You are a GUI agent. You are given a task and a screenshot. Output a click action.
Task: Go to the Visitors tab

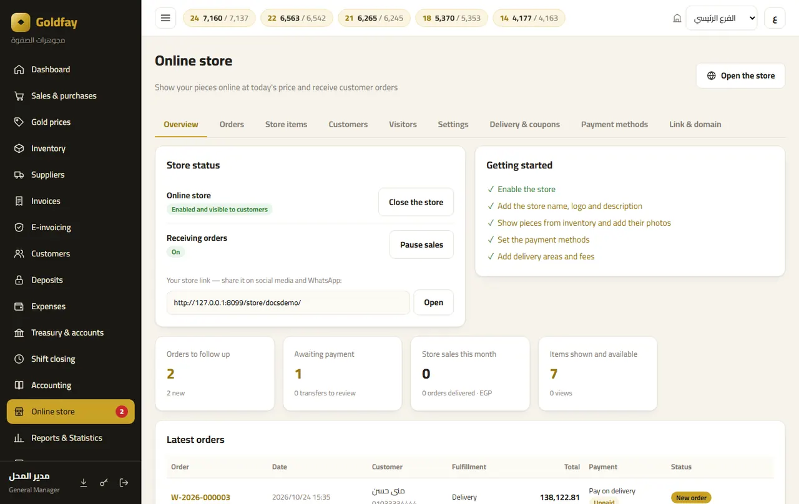point(403,124)
